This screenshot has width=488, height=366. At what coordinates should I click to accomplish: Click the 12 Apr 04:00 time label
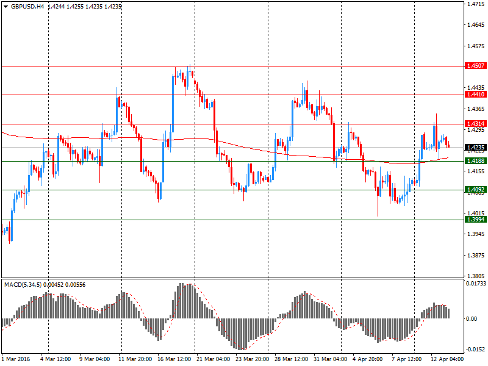[x=447, y=359]
